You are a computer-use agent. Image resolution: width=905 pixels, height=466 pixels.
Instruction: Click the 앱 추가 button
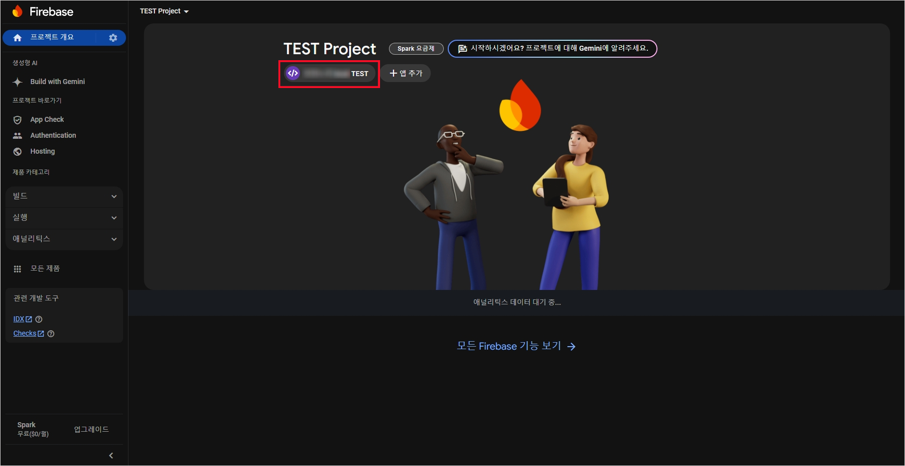click(406, 73)
